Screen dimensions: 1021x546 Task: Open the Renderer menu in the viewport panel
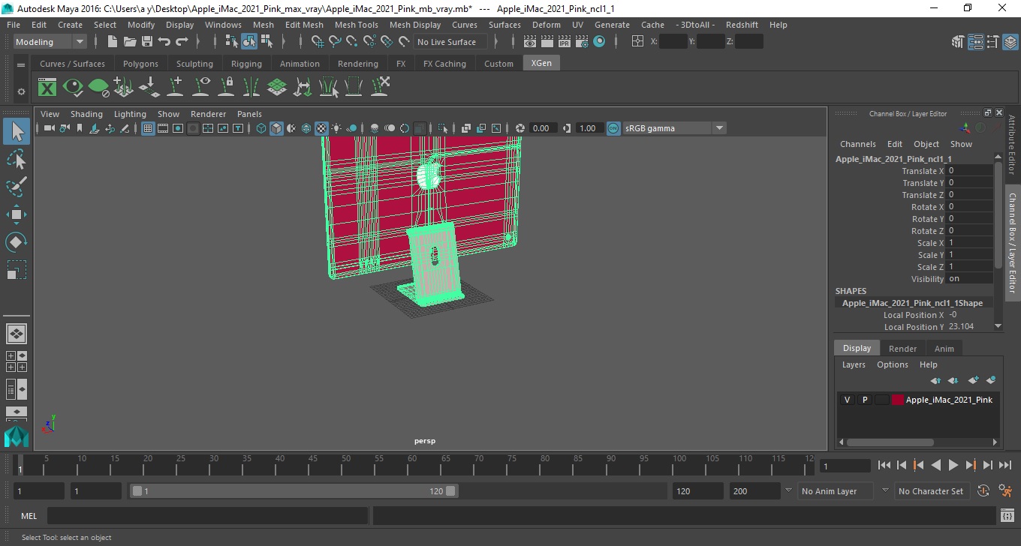click(208, 114)
